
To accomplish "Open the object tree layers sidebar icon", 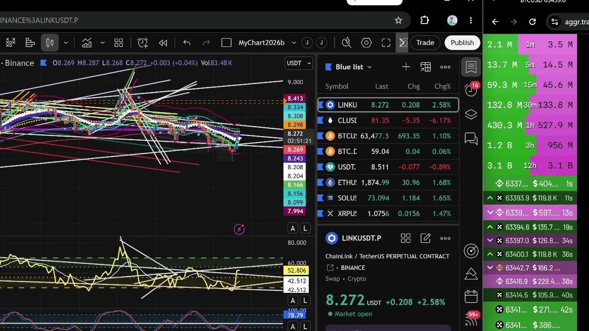I will pos(471,114).
